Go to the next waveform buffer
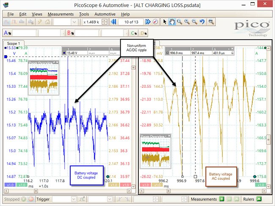This screenshot has width=275, height=206. [x=148, y=22]
